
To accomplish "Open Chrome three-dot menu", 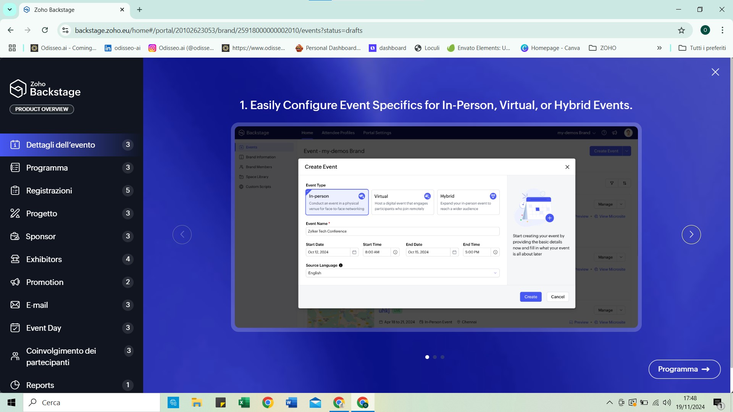I will point(722,30).
